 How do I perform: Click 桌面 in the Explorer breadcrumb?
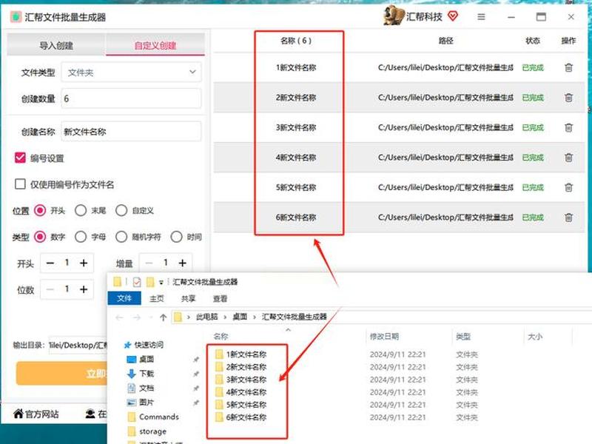click(x=240, y=317)
